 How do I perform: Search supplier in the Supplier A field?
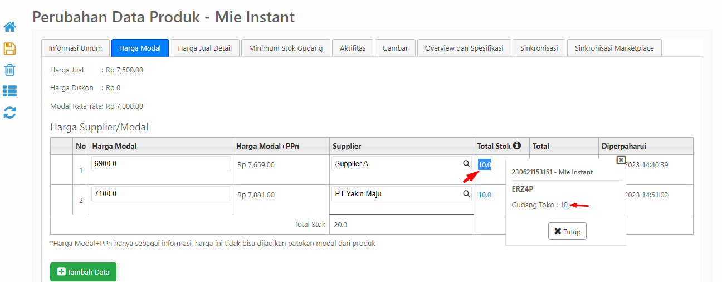466,164
